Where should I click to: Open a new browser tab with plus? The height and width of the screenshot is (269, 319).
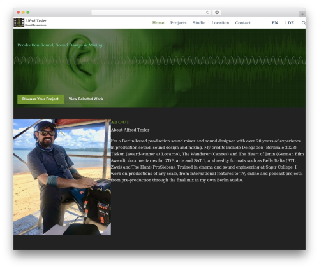(x=302, y=14)
